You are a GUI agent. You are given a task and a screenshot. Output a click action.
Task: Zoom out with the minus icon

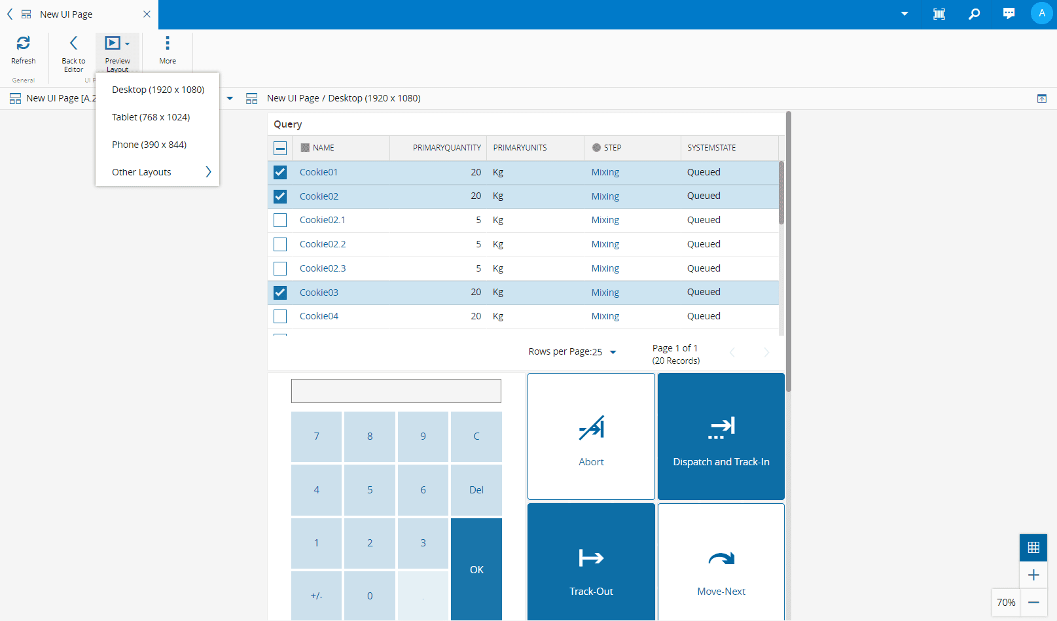[1033, 602]
